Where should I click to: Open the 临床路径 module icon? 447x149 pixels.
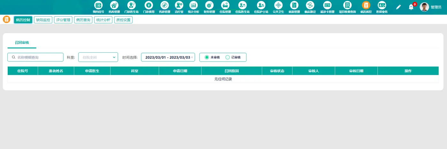(310, 5)
